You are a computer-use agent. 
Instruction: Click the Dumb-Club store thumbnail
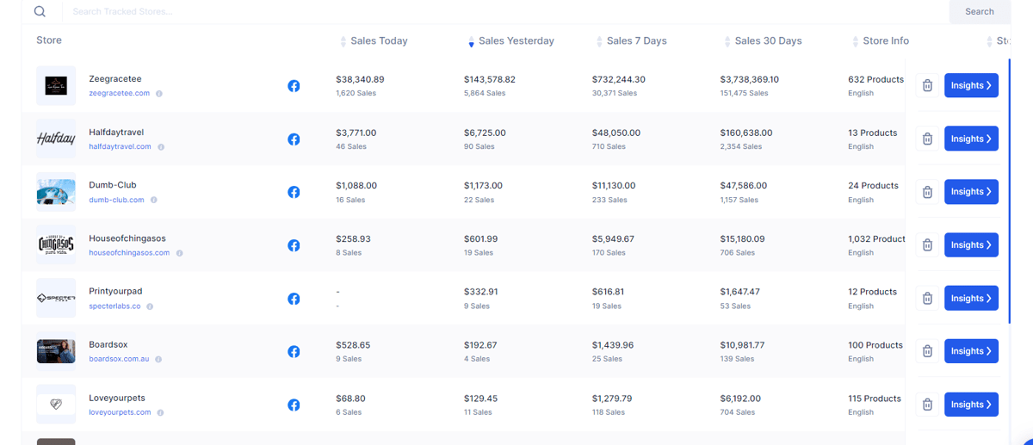coord(56,192)
